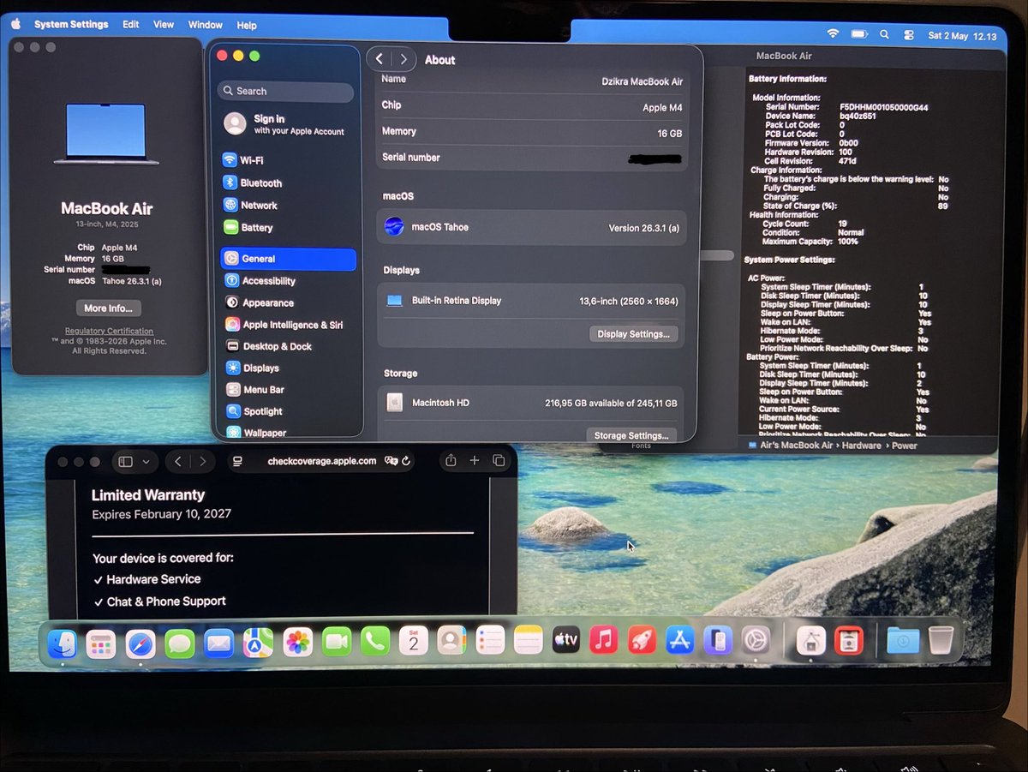1028x772 pixels.
Task: Open Notes from the Dock
Action: (529, 640)
